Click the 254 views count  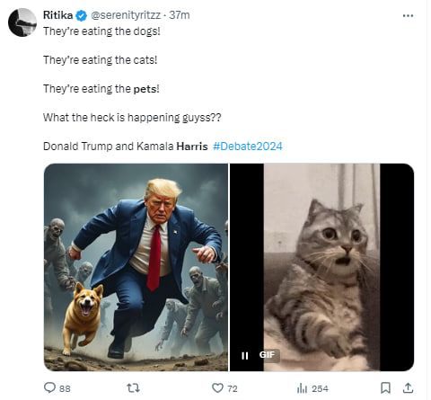320,389
